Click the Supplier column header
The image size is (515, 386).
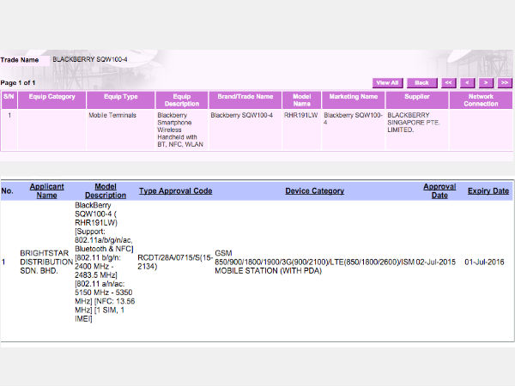[x=417, y=100]
